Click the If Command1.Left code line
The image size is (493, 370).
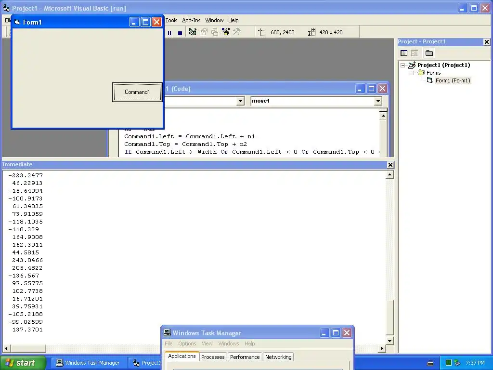[252, 152]
